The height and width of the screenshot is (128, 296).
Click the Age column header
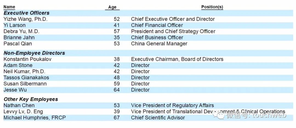click(x=112, y=7)
